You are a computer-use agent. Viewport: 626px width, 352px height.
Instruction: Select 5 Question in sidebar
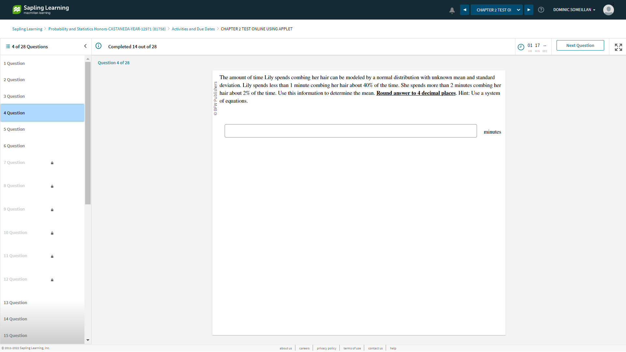click(14, 129)
